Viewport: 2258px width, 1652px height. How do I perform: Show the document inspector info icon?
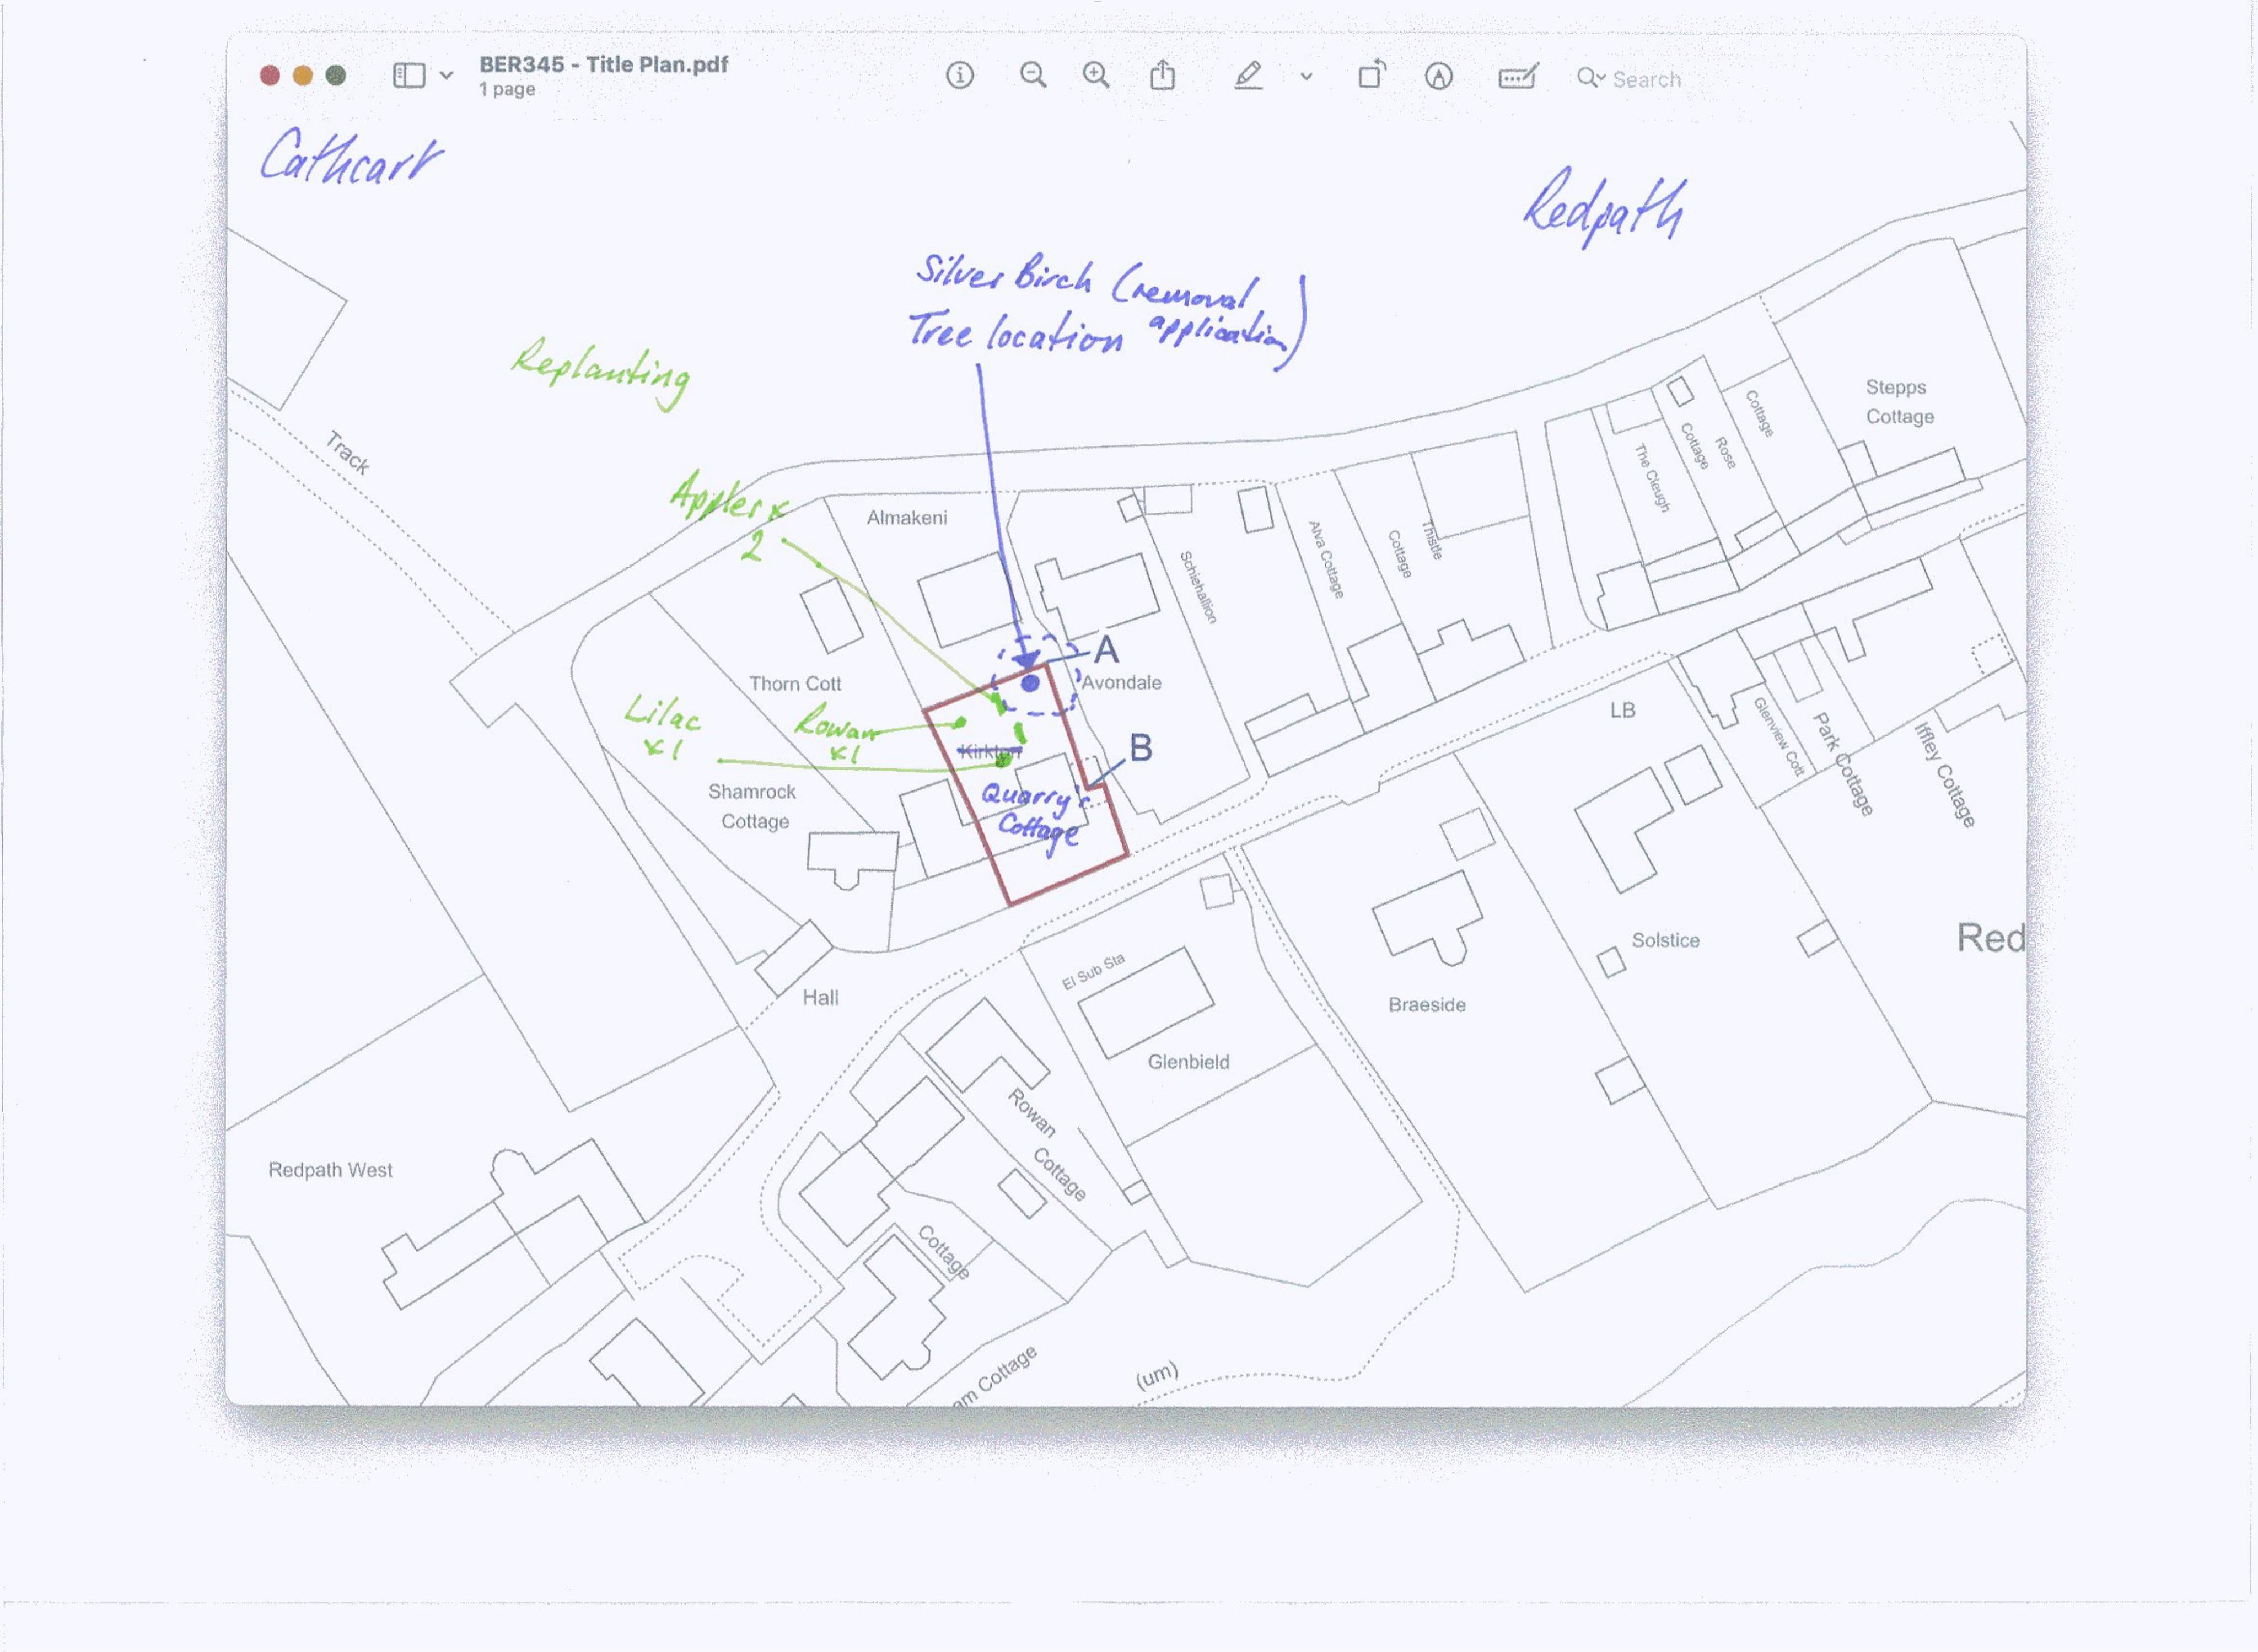959,75
